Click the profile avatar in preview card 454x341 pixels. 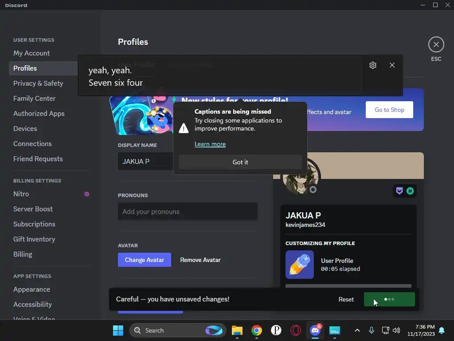point(300,177)
